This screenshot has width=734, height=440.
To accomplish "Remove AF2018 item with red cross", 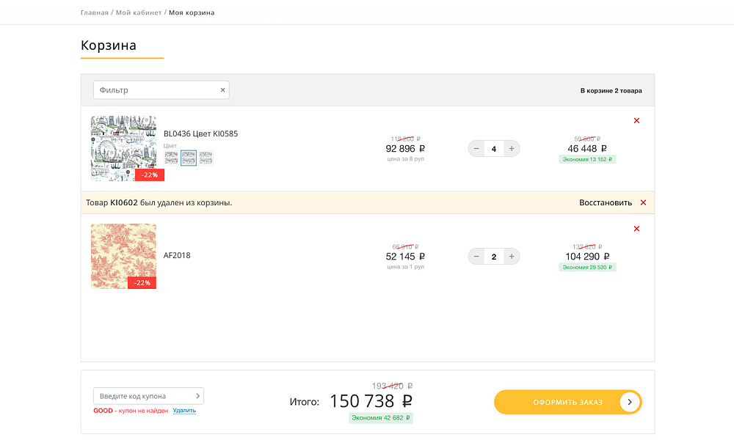I will click(x=636, y=229).
